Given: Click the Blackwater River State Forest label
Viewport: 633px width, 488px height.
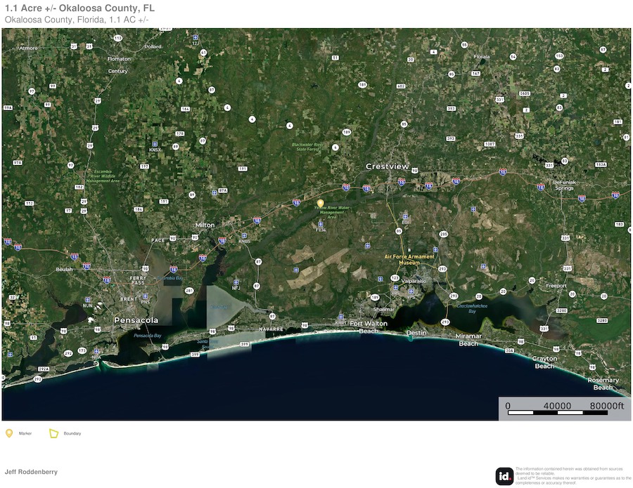Looking at the screenshot, I should (x=310, y=147).
